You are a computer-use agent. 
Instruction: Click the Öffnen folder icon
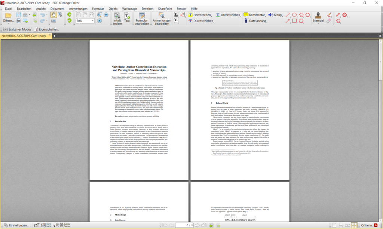pos(8,15)
